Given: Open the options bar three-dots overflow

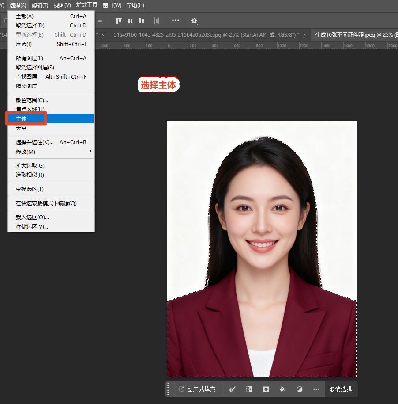Looking at the screenshot, I should tap(176, 20).
